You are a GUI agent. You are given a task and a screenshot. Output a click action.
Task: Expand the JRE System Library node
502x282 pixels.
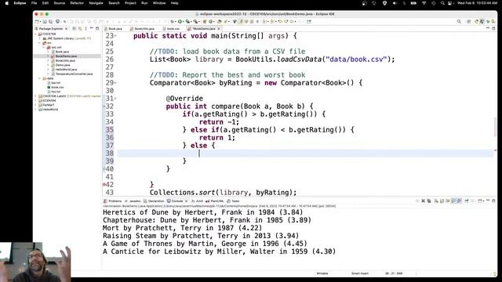(x=40, y=38)
